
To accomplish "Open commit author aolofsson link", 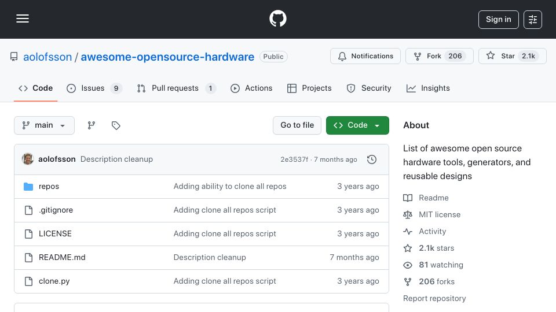I will [57, 159].
